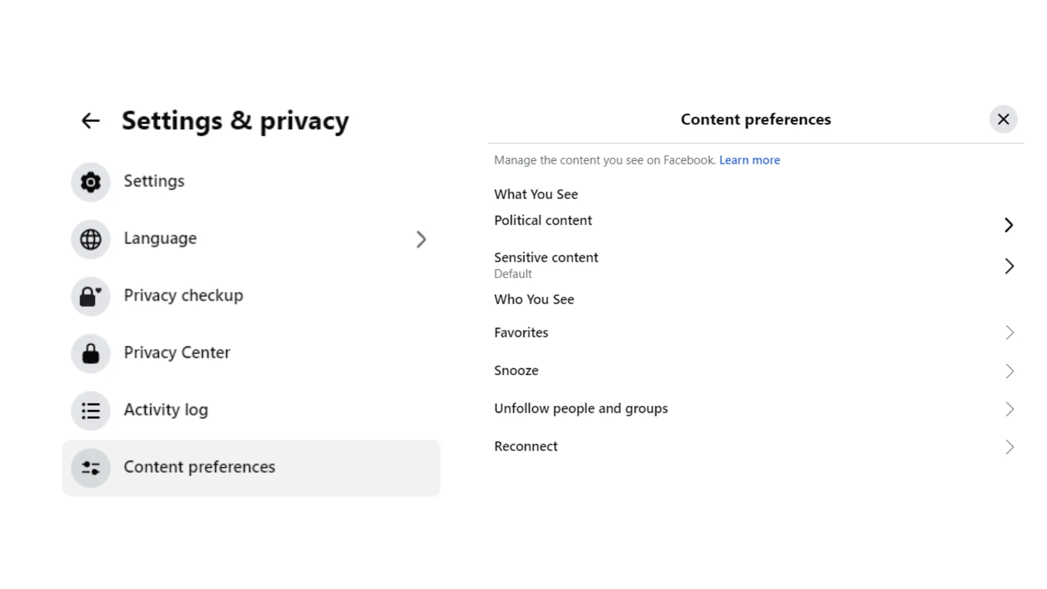The height and width of the screenshot is (589, 1047).
Task: Click the Language globe icon
Action: [91, 239]
